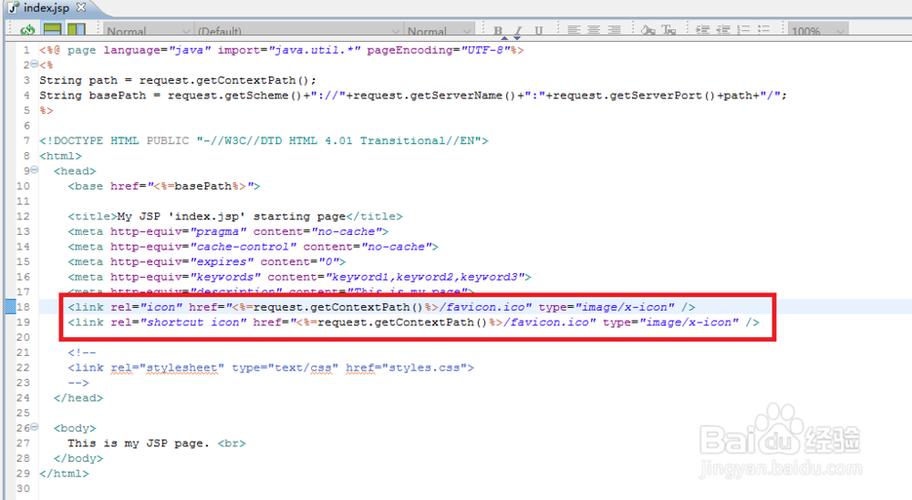Insert numbered list

click(743, 30)
